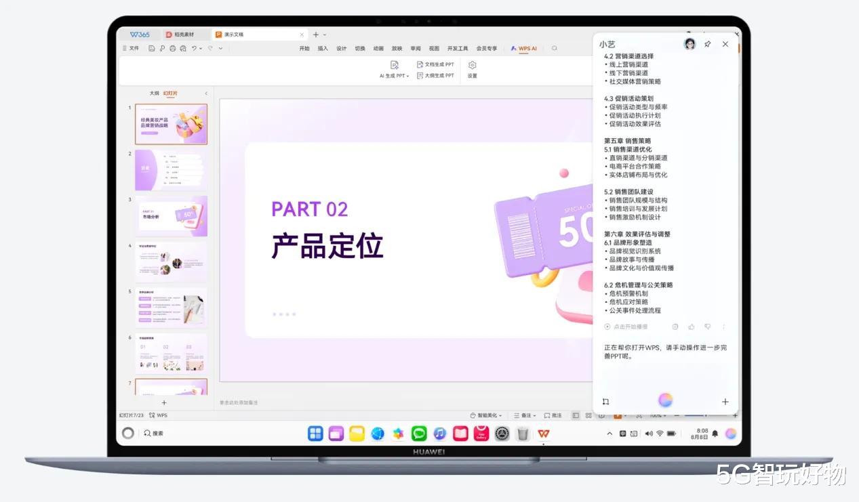Show hidden tray icons chevron

tap(610, 434)
